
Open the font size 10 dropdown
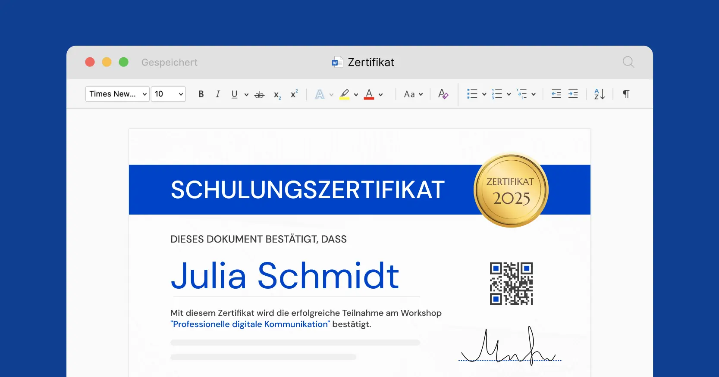168,94
